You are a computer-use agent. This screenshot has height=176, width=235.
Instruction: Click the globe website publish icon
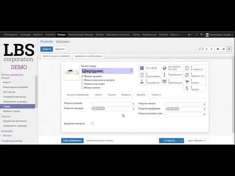164,68
